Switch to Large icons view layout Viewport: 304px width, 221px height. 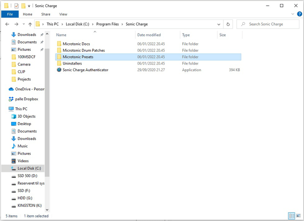[298, 216]
